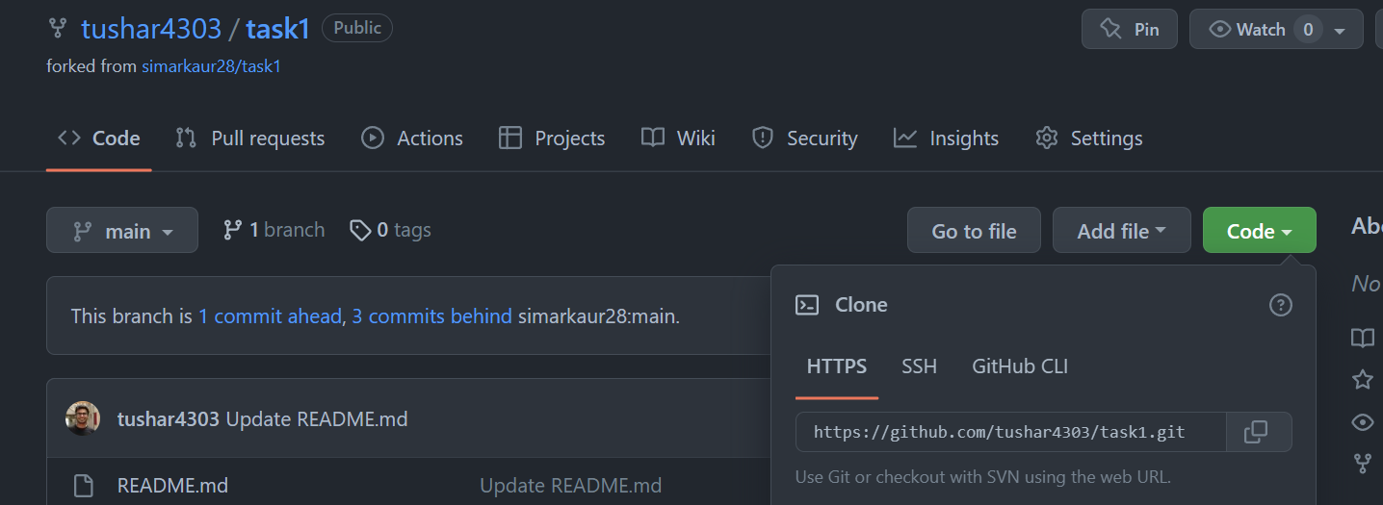Image resolution: width=1383 pixels, height=505 pixels.
Task: Open the Update README.md latest commit message
Action: [x=317, y=419]
